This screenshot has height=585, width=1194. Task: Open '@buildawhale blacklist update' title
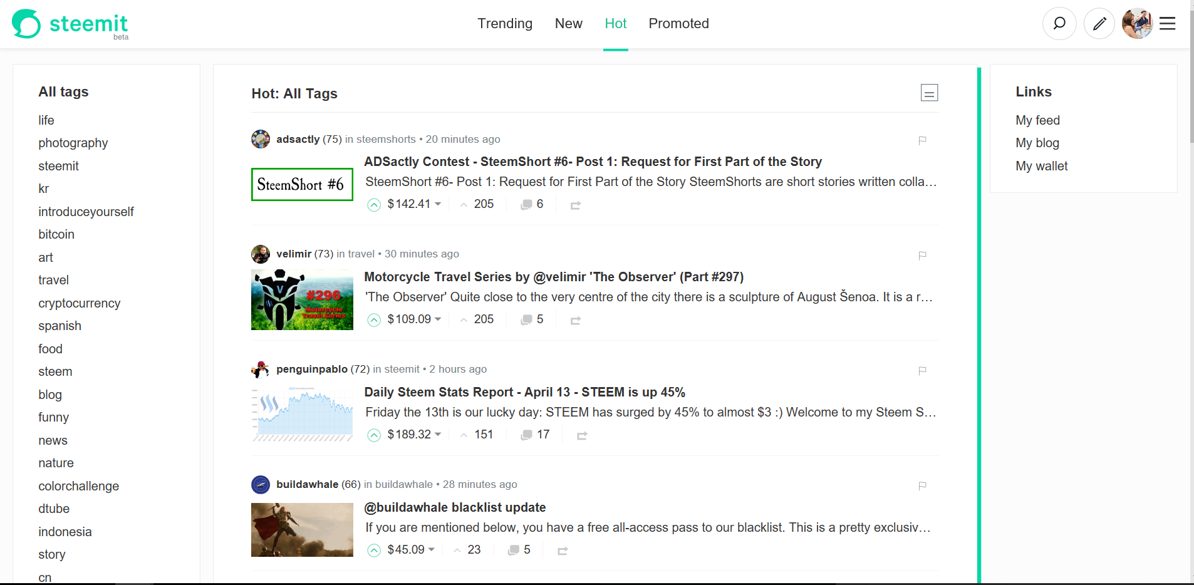tap(455, 507)
